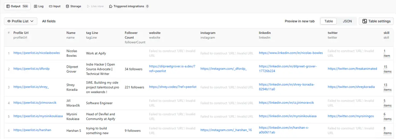Open the cz.jirimoravcik LinkedIn link
The image size is (396, 139).
(x=286, y=103)
